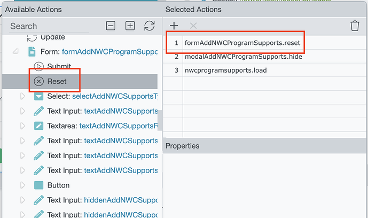Delete all actions using the trash icon
This screenshot has width=368, height=218.
coord(355,26)
